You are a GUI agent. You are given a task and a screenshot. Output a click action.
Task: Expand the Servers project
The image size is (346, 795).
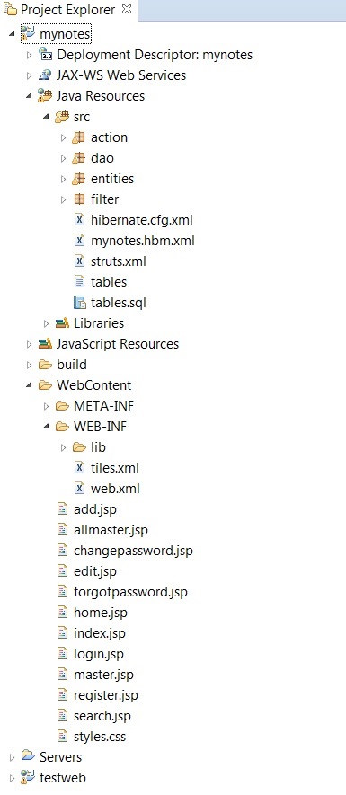13,757
